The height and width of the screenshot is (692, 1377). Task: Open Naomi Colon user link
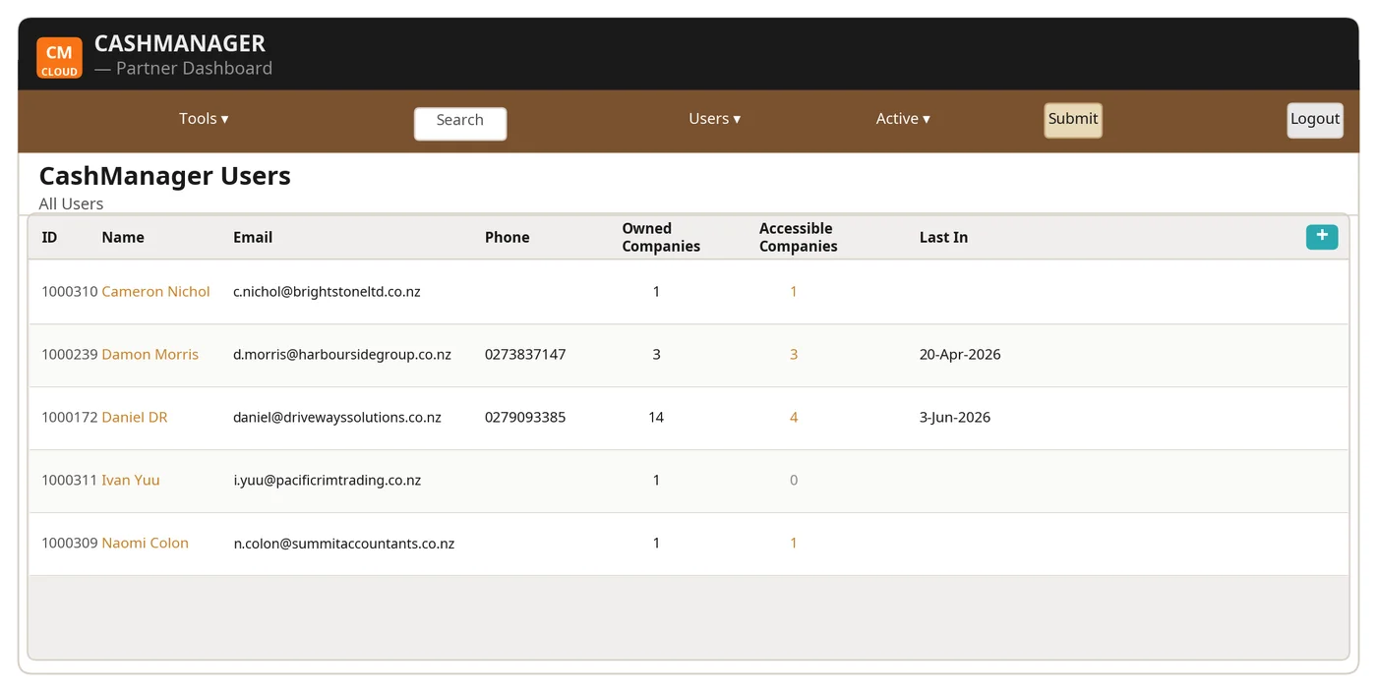[x=145, y=544]
